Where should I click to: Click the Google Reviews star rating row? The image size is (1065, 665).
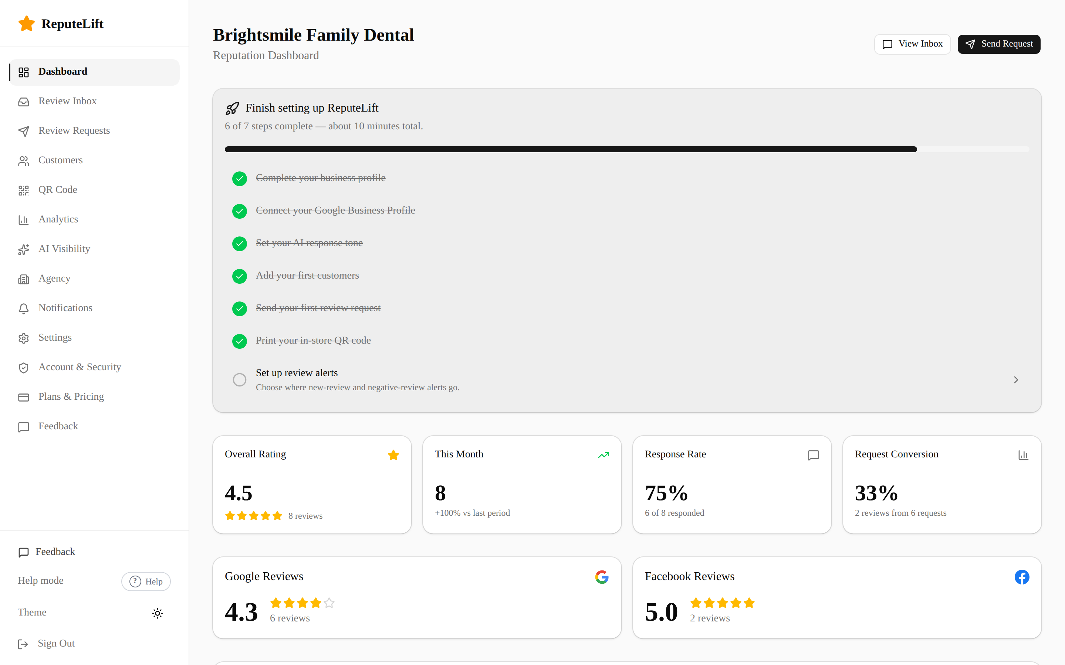click(302, 603)
